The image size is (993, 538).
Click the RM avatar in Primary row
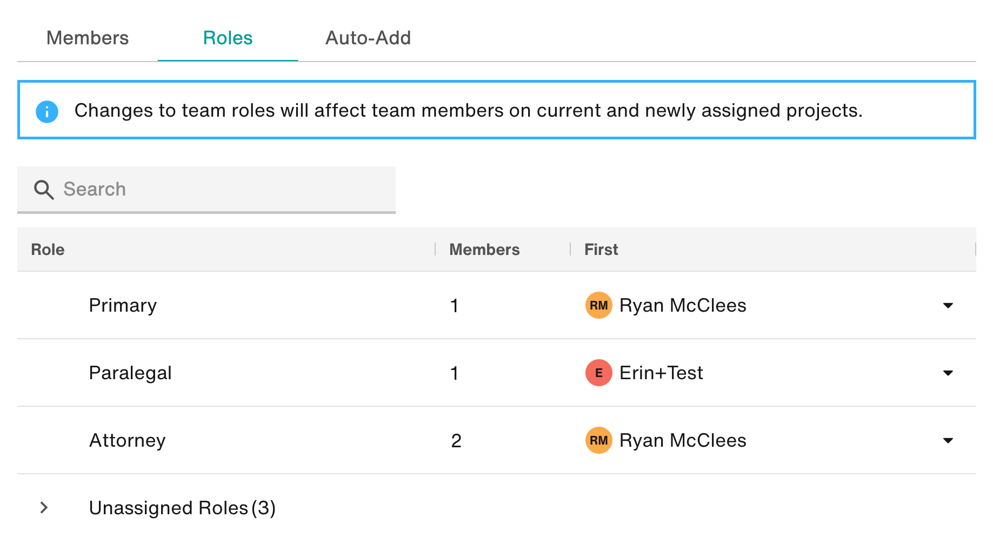coord(598,305)
